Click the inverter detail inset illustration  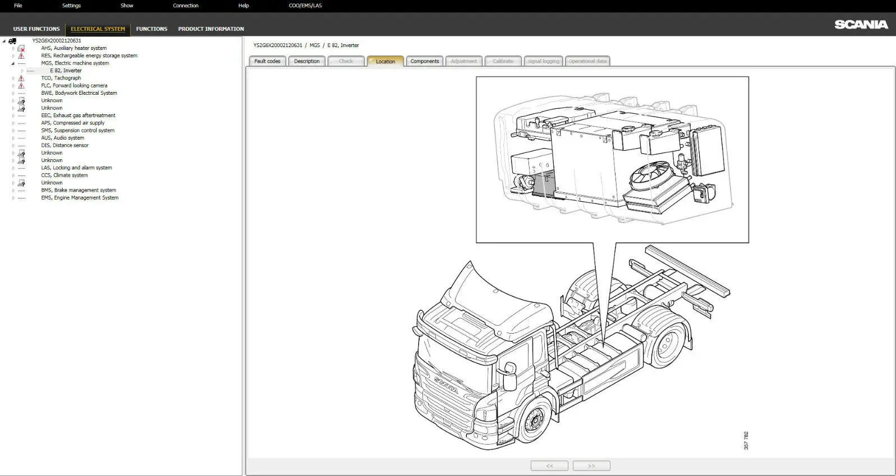[x=612, y=160]
